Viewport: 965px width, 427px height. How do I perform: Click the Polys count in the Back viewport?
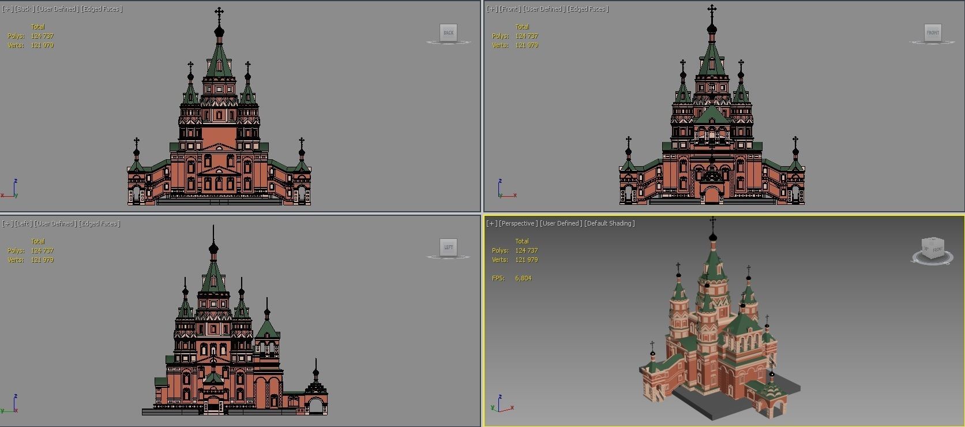click(x=42, y=36)
